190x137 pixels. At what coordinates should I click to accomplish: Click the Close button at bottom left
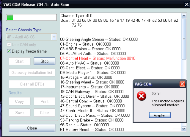point(32,128)
